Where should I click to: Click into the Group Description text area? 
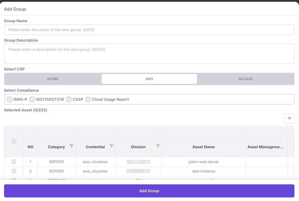(149, 54)
